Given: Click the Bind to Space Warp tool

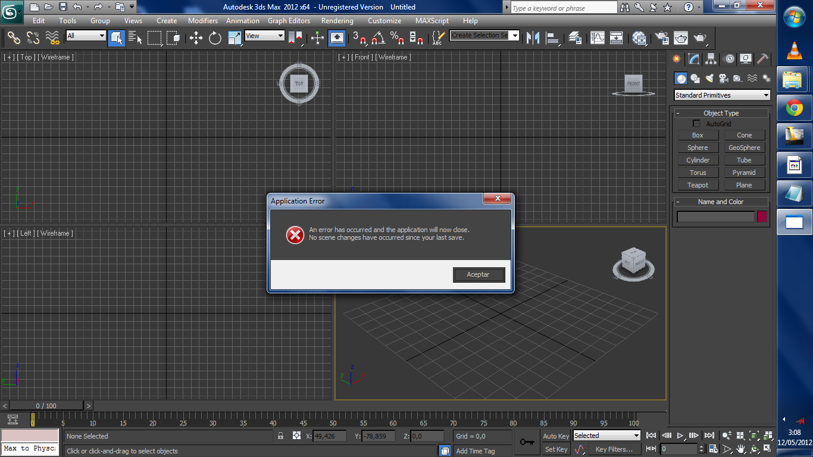Looking at the screenshot, I should (x=53, y=38).
